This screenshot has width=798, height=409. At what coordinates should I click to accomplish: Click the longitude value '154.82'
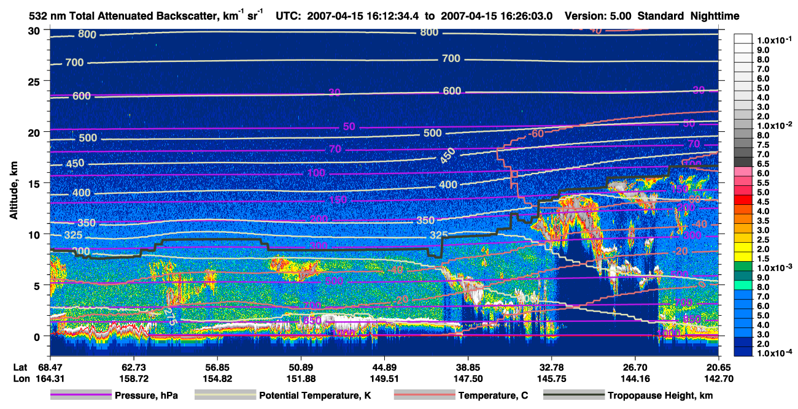click(x=217, y=378)
